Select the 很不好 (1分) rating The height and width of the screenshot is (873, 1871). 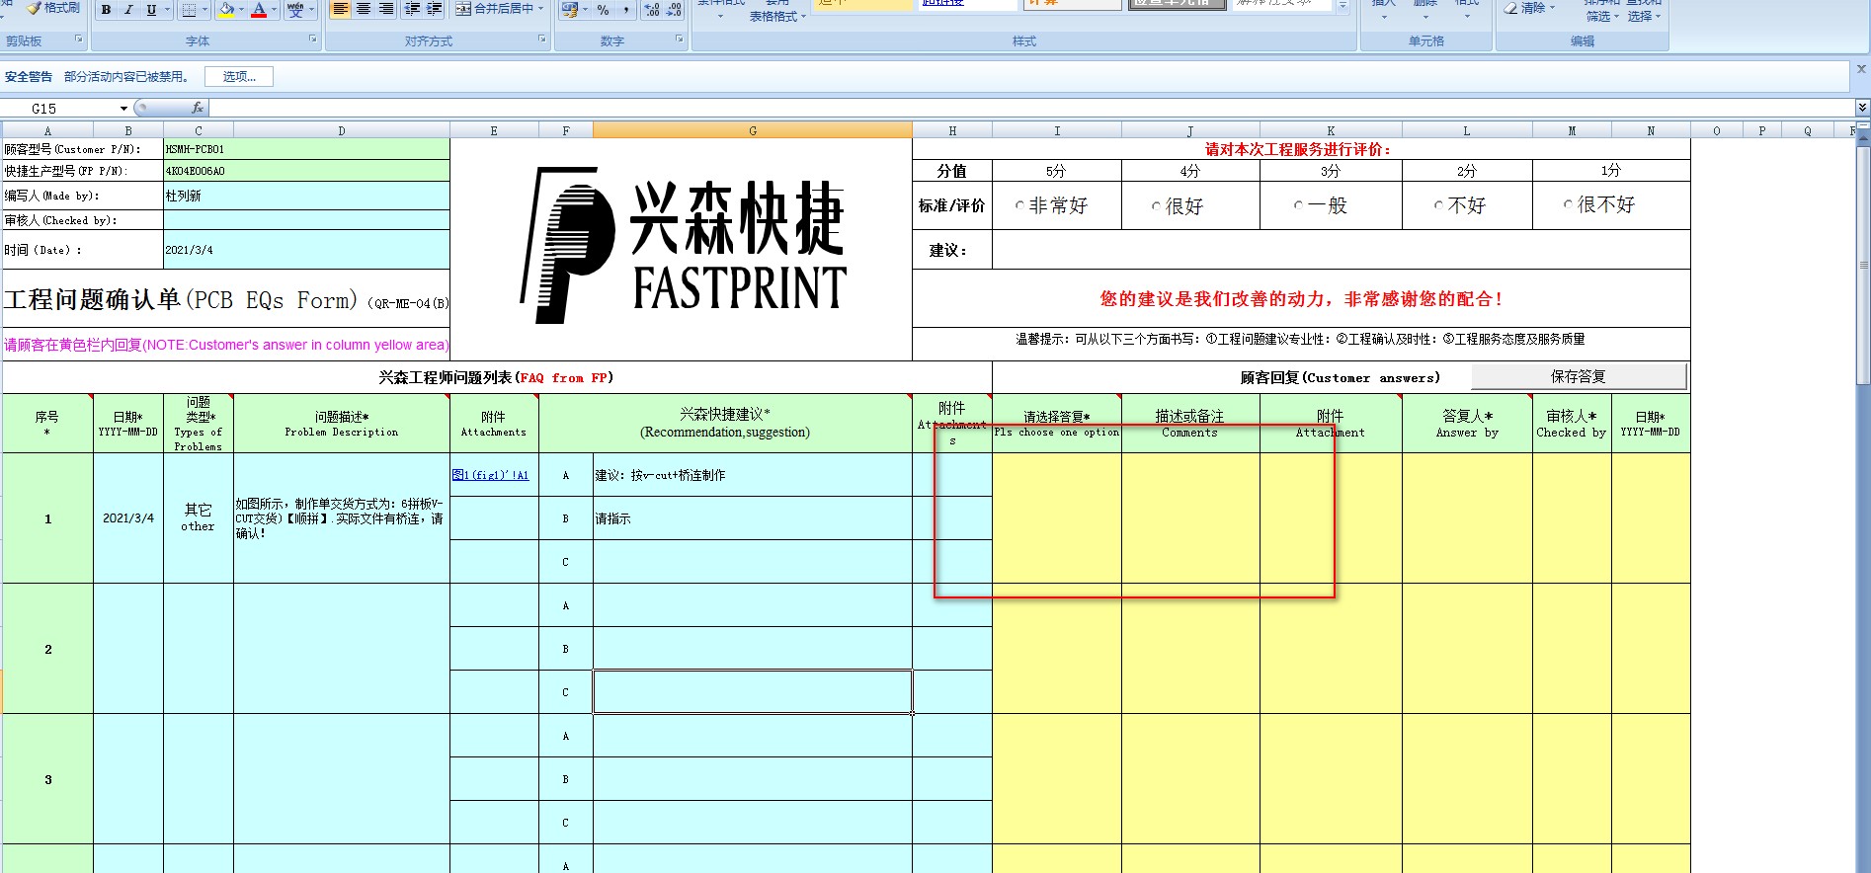click(x=1568, y=204)
